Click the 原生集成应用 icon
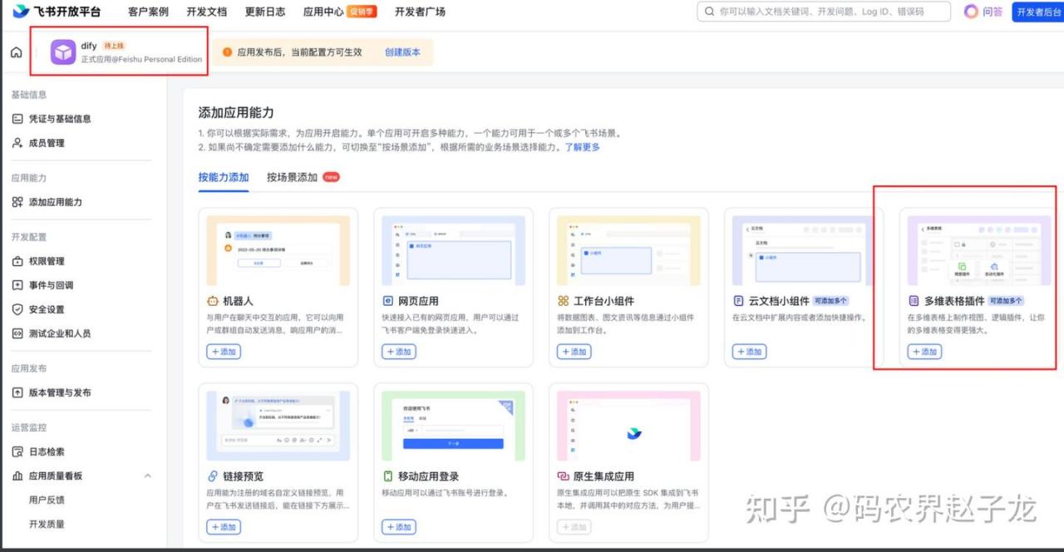Image resolution: width=1064 pixels, height=552 pixels. coord(563,476)
